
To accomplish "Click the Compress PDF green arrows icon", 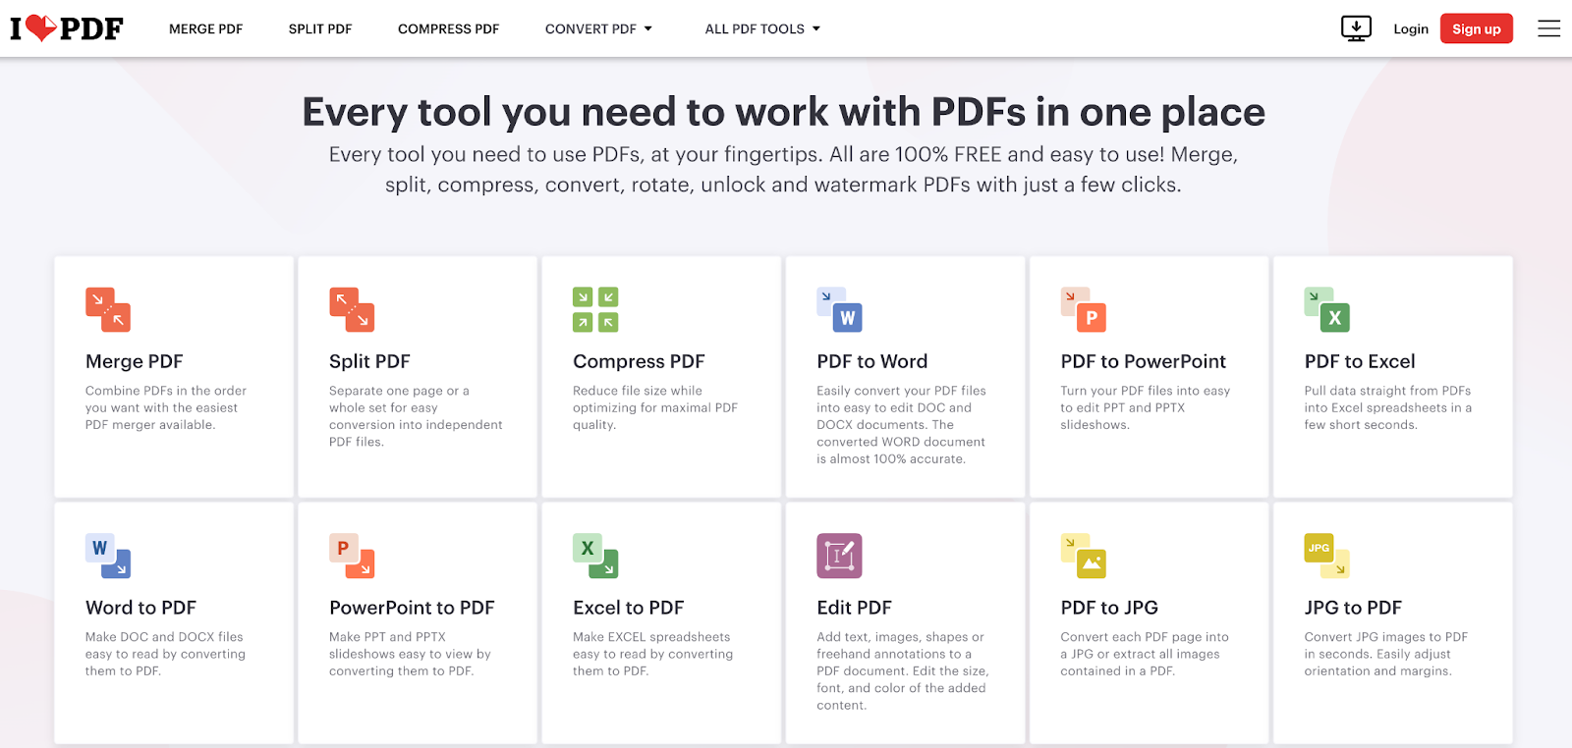I will click(595, 309).
